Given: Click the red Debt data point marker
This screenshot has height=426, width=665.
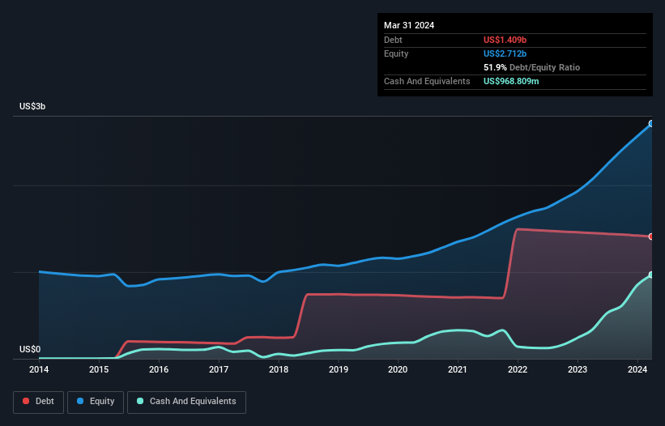Looking at the screenshot, I should click(651, 236).
